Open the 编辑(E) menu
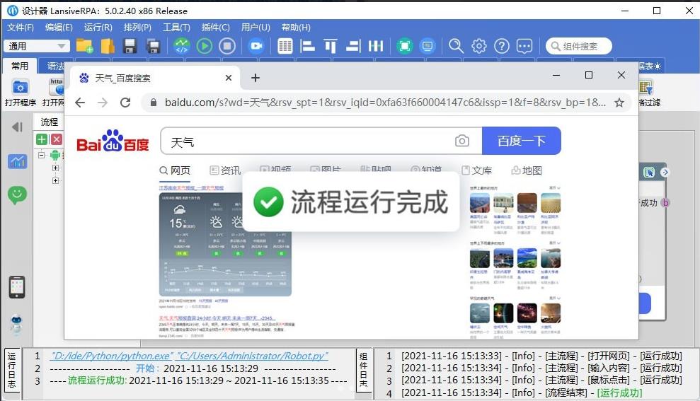Image resolution: width=700 pixels, height=401 pixels. pyautogui.click(x=59, y=27)
